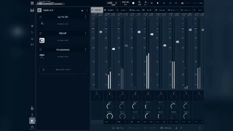
Task: Open the preset selector under REAMP
Action: coord(63,40)
